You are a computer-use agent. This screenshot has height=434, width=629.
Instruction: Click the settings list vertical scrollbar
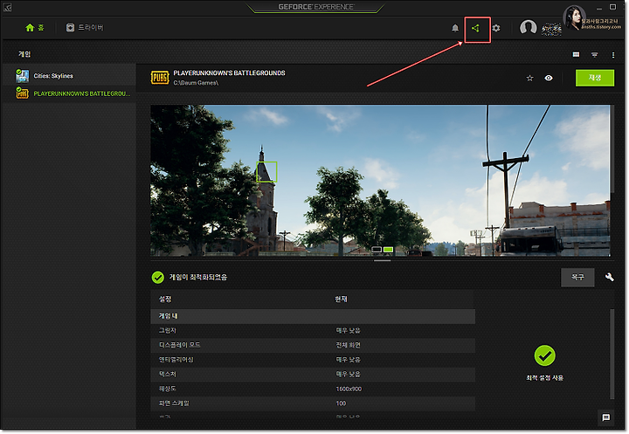click(x=612, y=354)
